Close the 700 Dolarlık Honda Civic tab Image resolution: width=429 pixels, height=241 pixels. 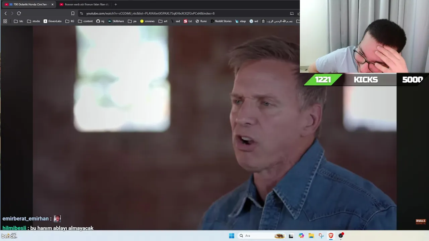52,4
